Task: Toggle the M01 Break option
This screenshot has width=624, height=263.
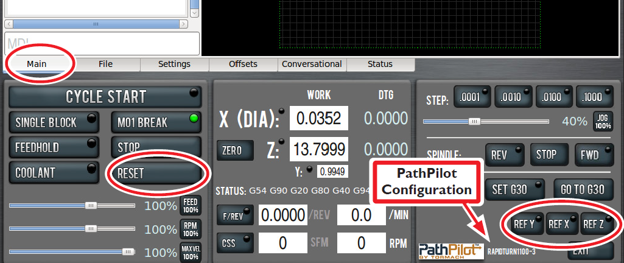Action: [x=156, y=122]
